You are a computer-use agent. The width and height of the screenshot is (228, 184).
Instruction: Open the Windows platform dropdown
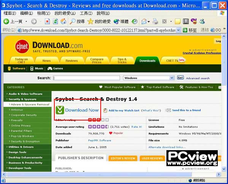coord(172,78)
